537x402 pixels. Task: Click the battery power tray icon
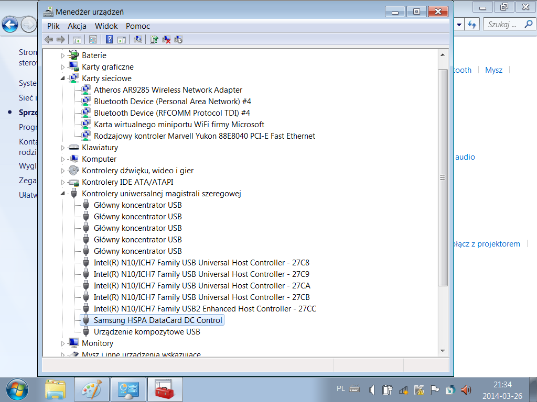pyautogui.click(x=387, y=389)
